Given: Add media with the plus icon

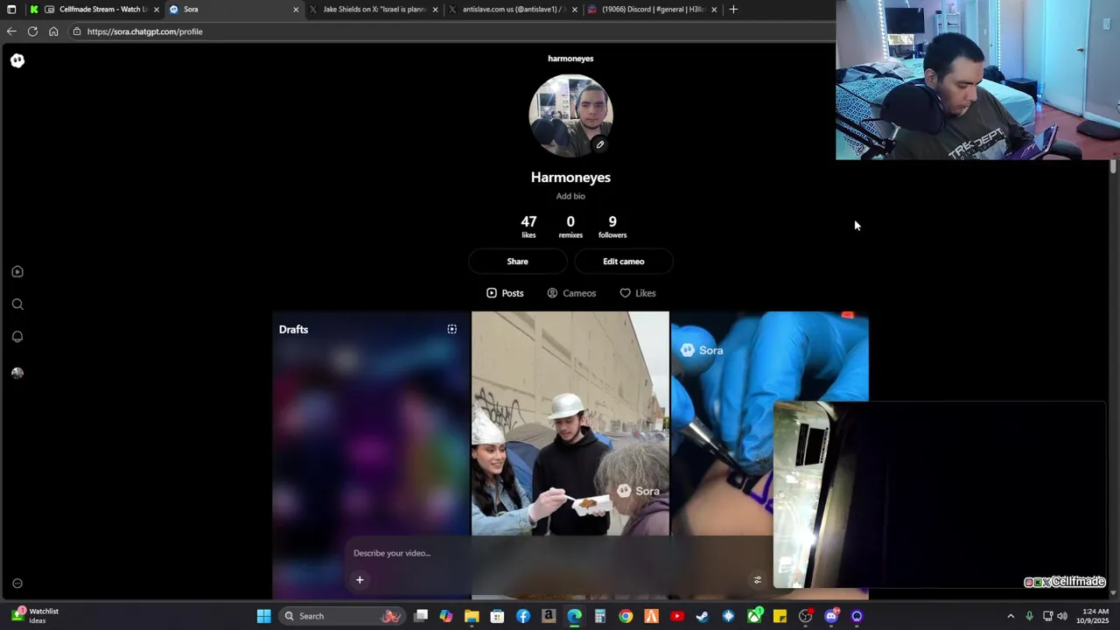Looking at the screenshot, I should [360, 579].
